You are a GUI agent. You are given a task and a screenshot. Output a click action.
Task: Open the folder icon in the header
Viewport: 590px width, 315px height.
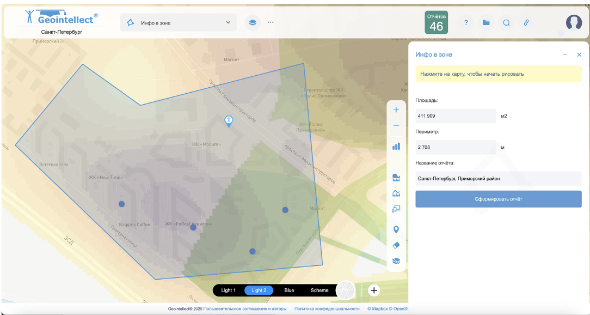486,22
